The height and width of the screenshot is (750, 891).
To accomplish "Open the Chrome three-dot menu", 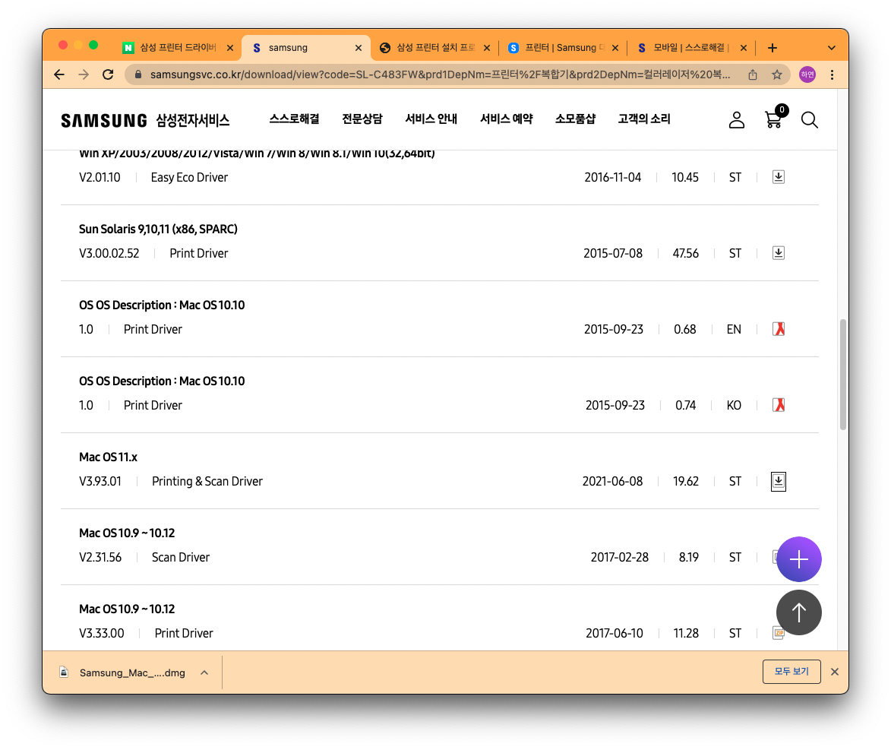I will coord(832,74).
